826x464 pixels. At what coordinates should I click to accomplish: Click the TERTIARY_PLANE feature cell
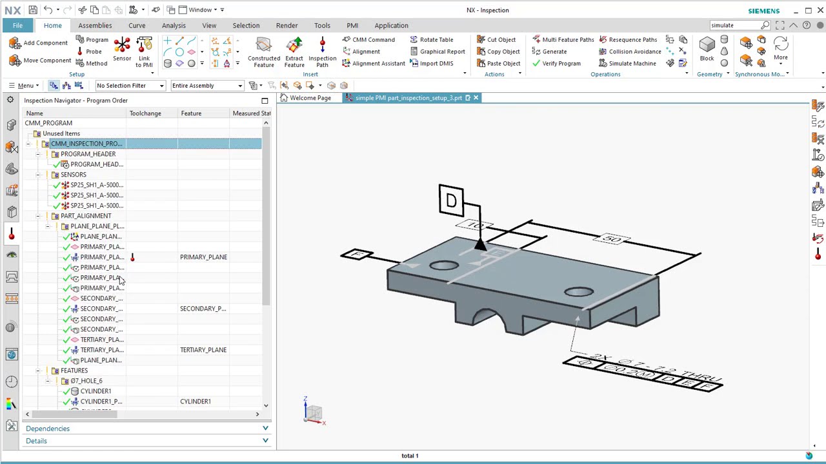pos(203,350)
